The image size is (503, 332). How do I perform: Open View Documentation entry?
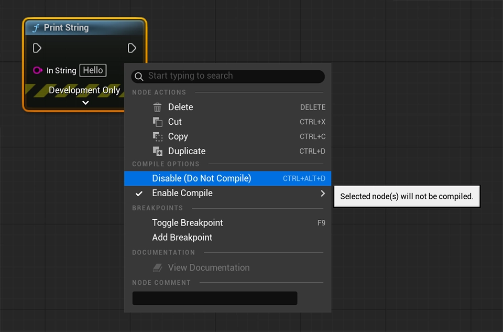tap(228, 267)
